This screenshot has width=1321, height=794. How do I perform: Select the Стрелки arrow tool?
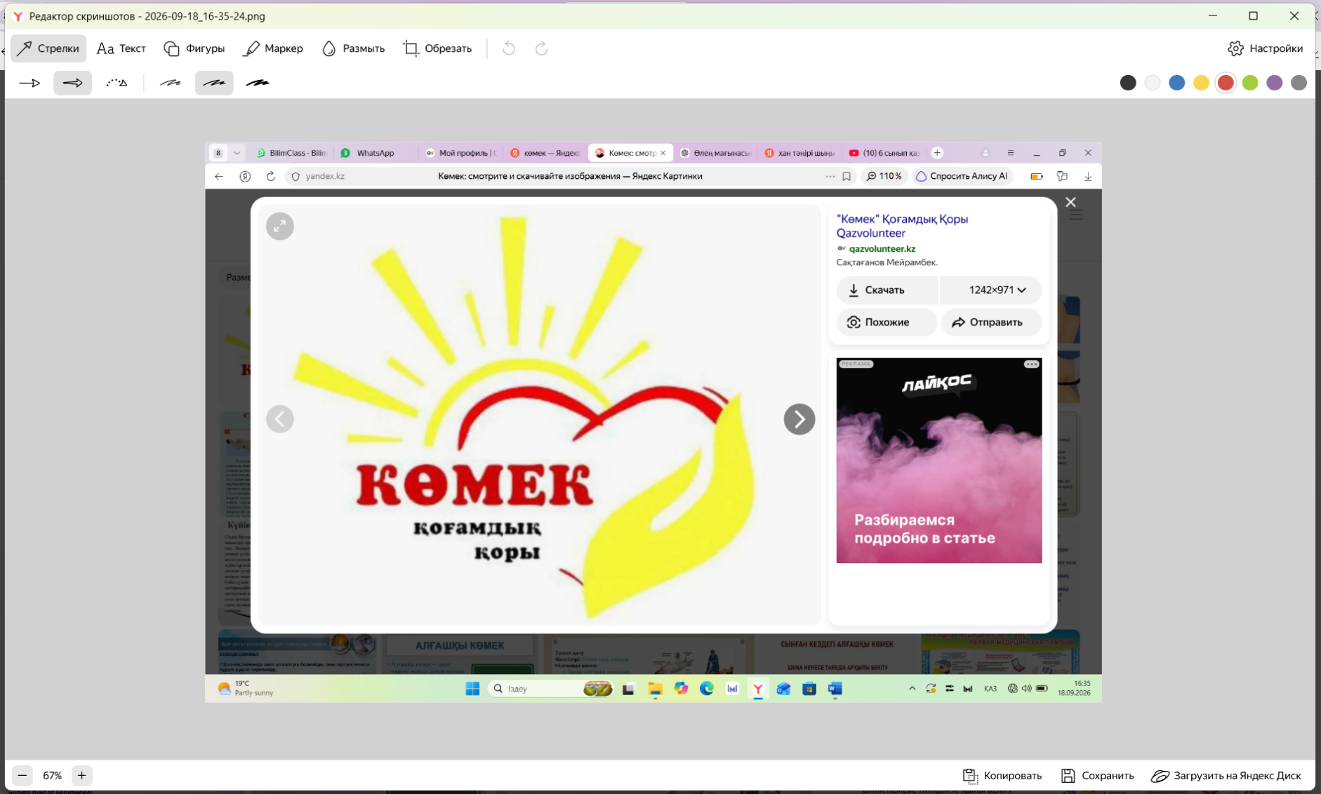click(48, 48)
